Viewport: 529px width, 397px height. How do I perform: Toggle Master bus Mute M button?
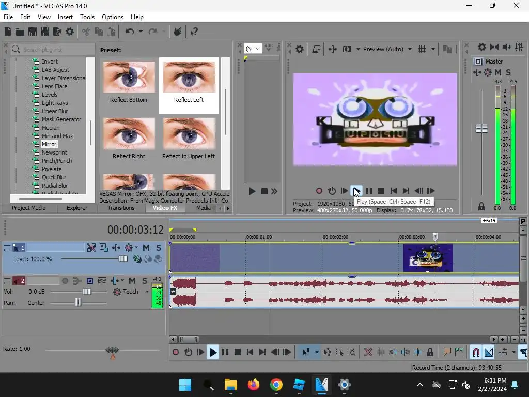(x=498, y=72)
